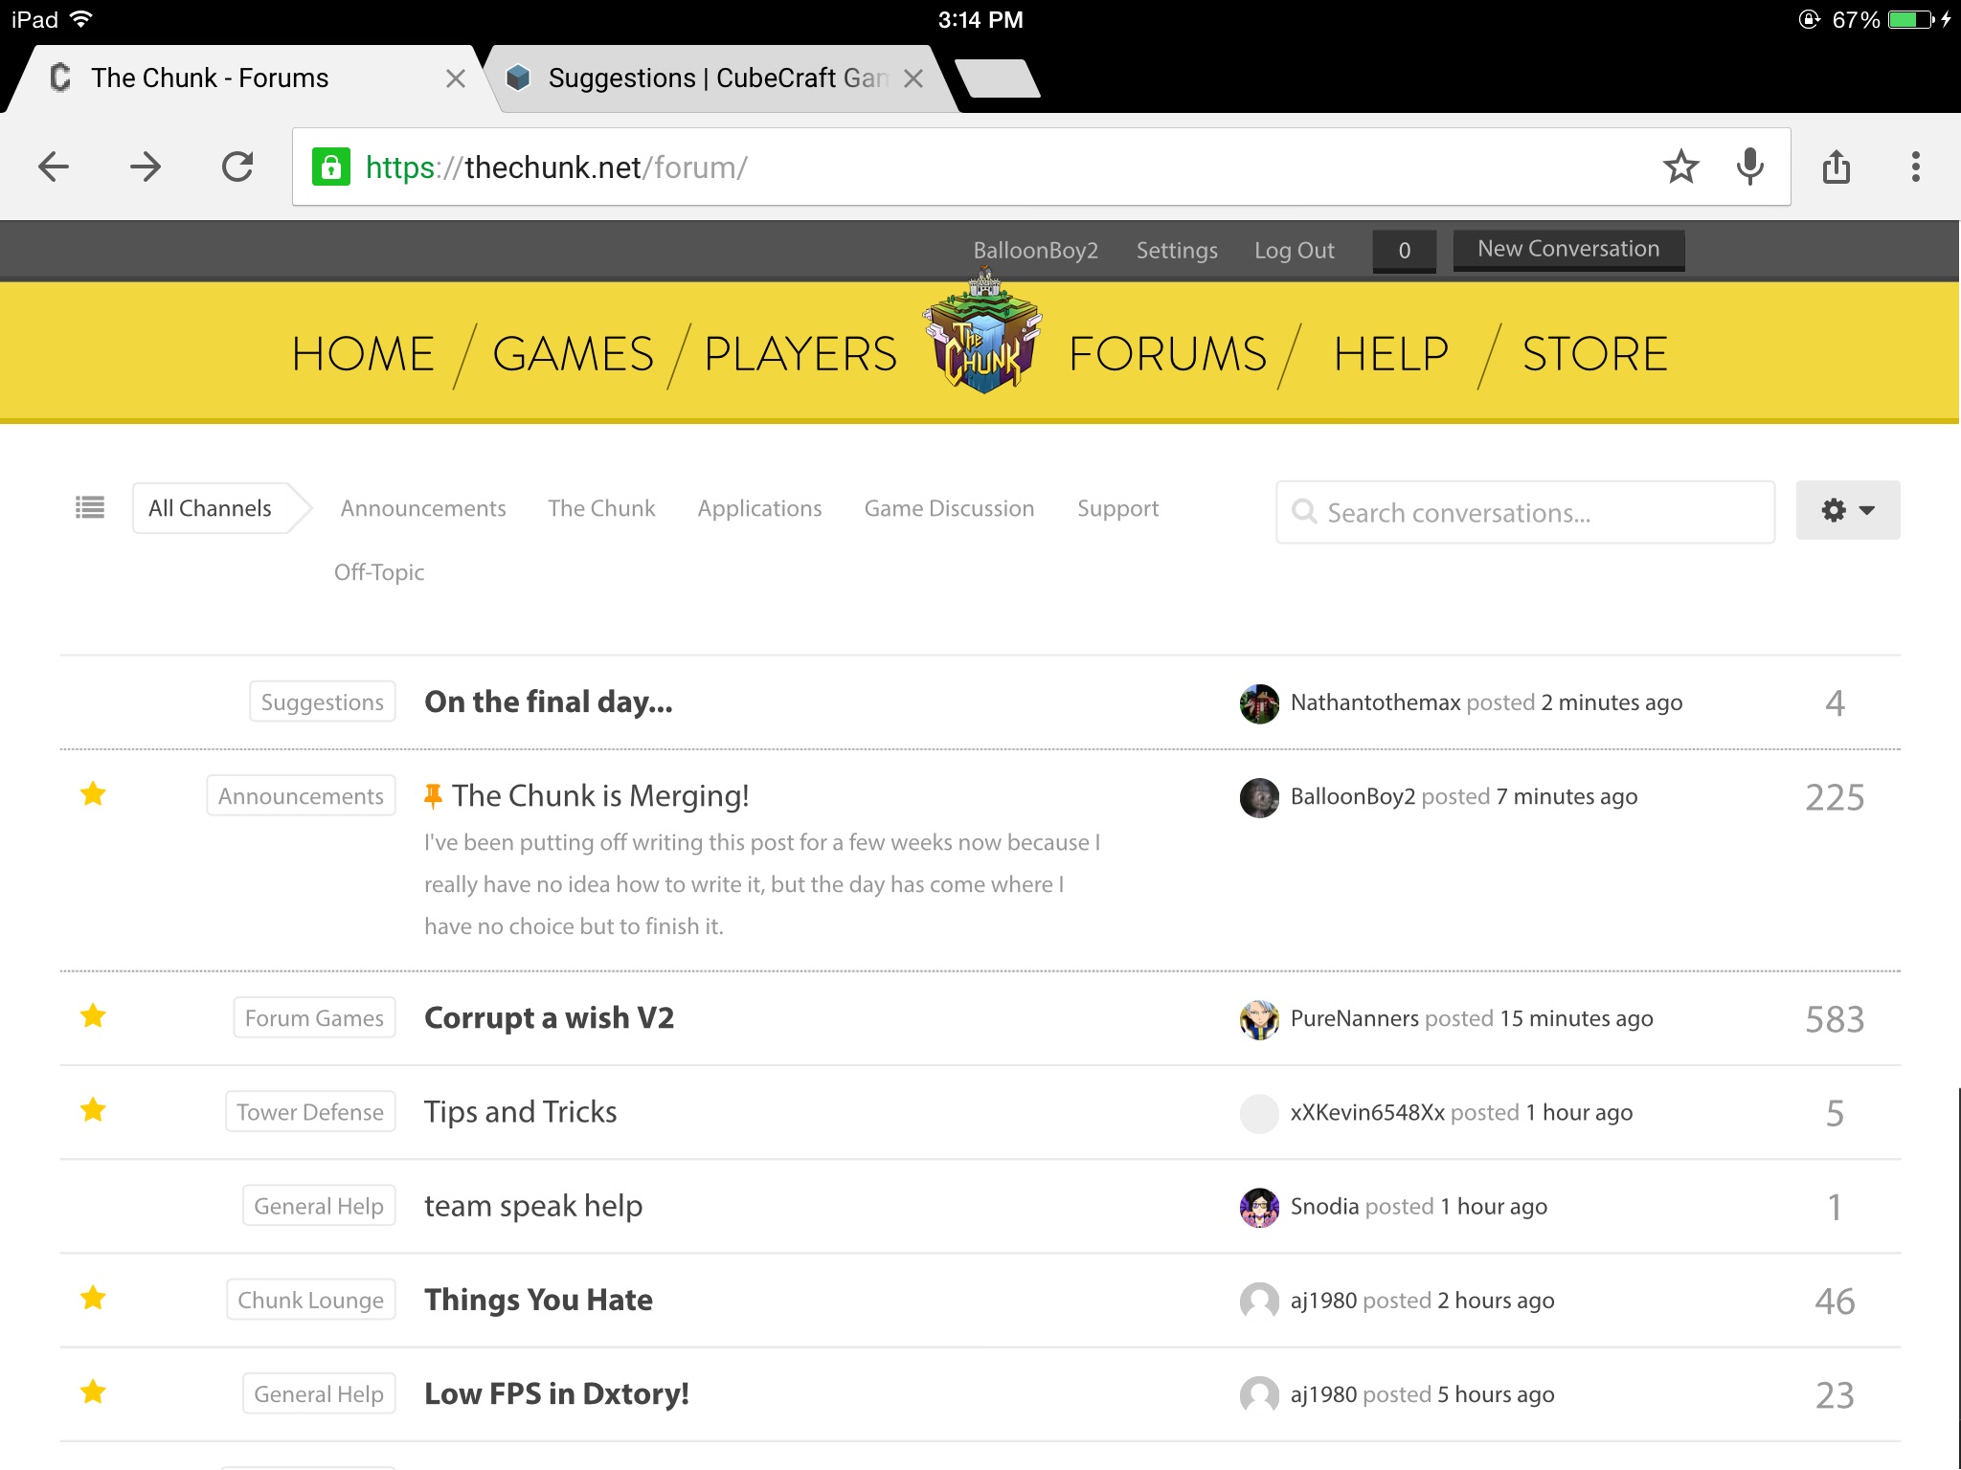This screenshot has height=1470, width=1961.
Task: Open a new browser tab
Action: coord(997,78)
